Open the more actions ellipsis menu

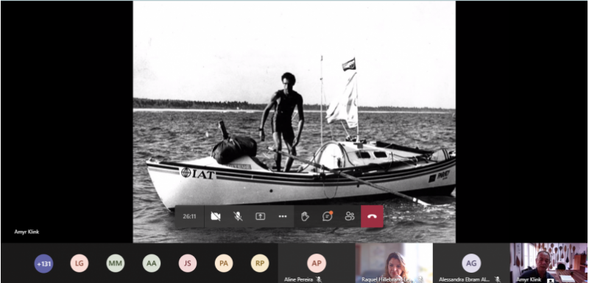click(283, 216)
